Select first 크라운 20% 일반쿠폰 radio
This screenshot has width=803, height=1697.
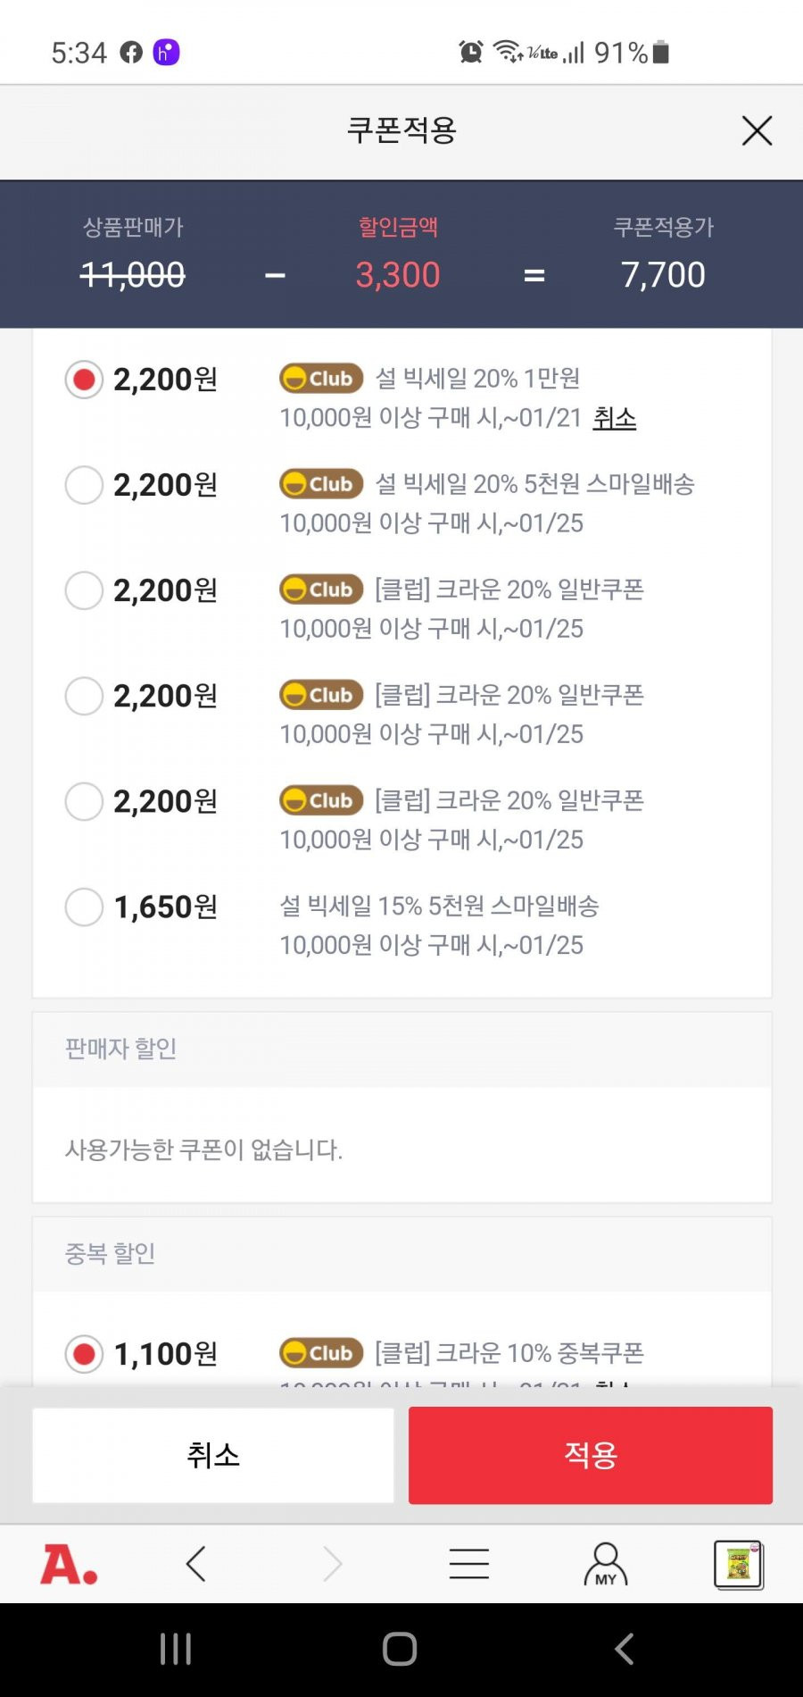84,590
